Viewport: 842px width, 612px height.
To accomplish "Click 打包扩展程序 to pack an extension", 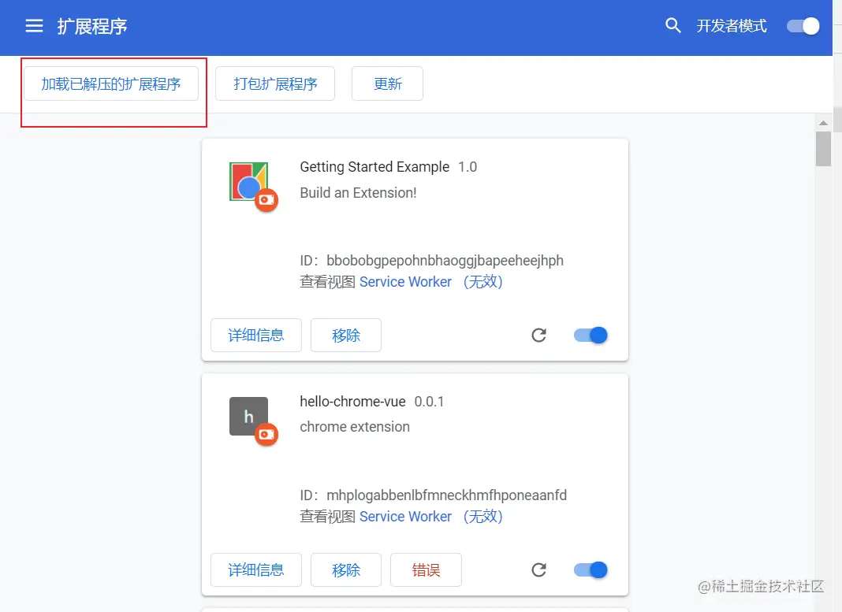I will [x=274, y=83].
